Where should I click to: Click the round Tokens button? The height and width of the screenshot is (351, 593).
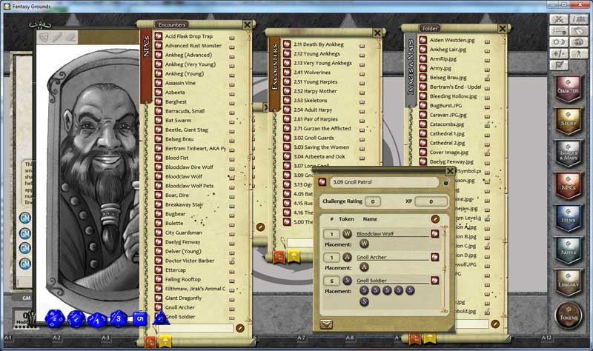tap(569, 315)
